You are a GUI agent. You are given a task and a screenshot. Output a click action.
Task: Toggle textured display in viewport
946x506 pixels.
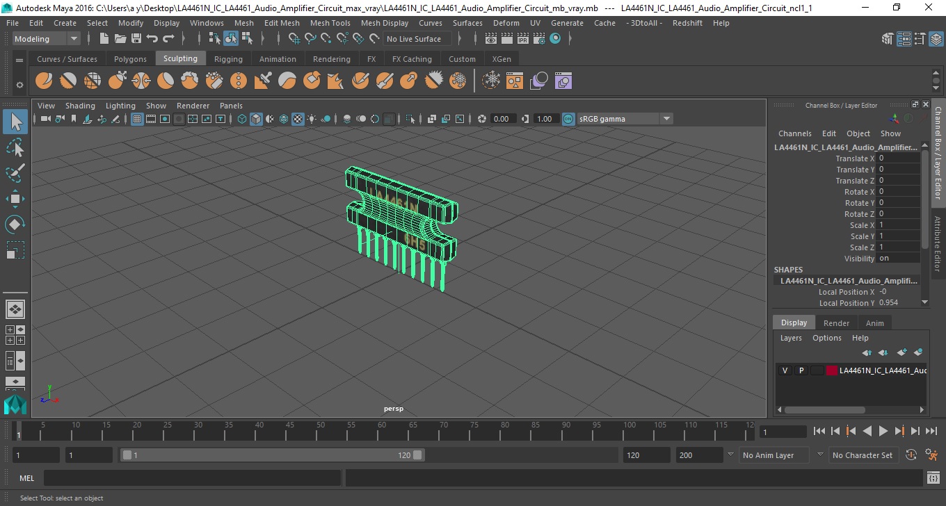point(298,119)
